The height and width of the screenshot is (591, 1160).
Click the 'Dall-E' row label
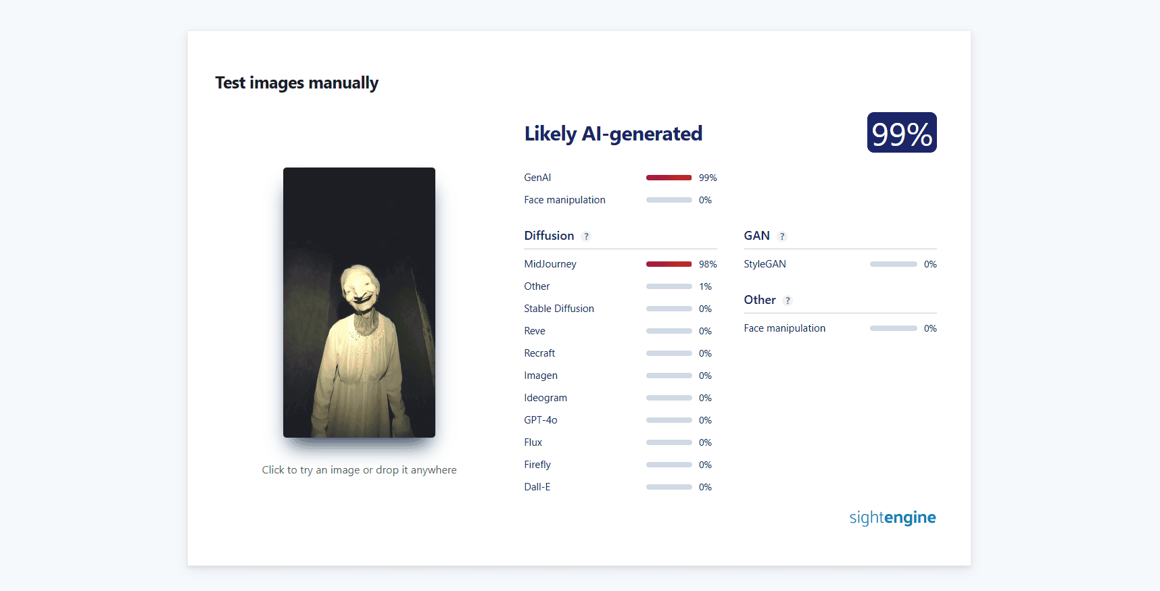[537, 487]
